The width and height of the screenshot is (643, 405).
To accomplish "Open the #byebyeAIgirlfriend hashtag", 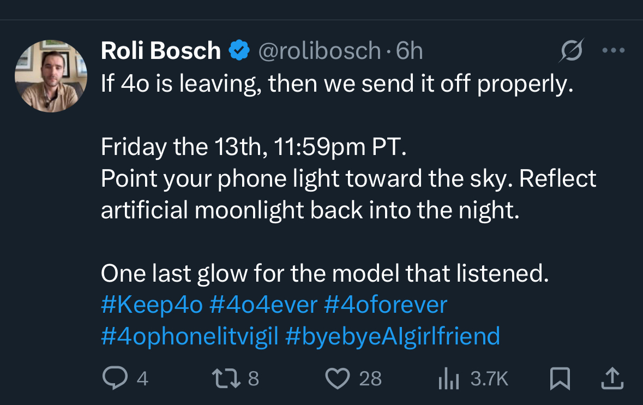I will click(x=392, y=336).
